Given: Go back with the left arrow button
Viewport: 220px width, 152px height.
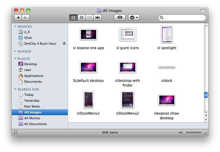Looking at the screenshot, I should pos(18,18).
